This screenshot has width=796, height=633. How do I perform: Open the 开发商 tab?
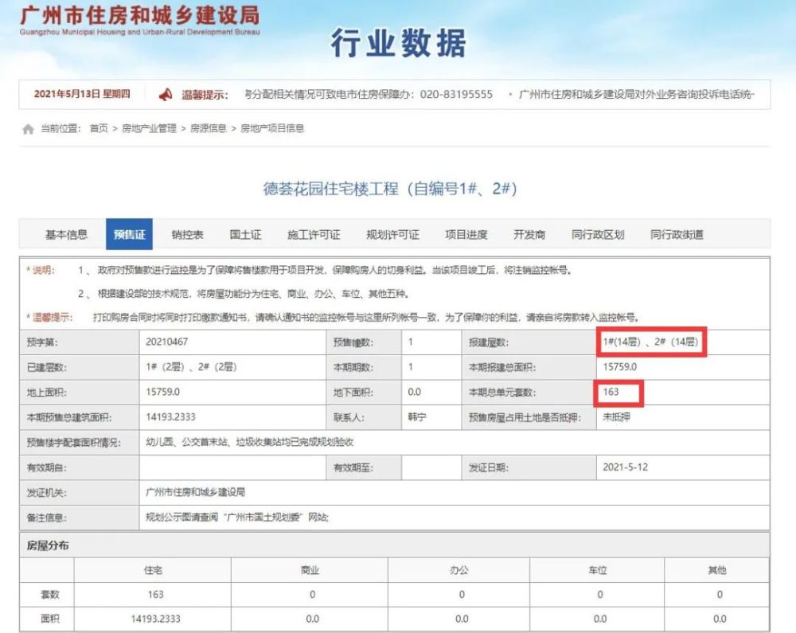tap(529, 235)
